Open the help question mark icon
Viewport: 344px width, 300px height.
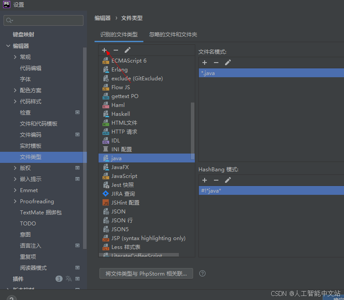[x=202, y=273]
